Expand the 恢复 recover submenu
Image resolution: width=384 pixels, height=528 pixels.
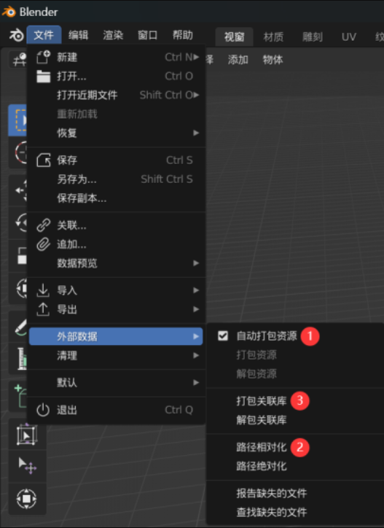[x=116, y=133]
